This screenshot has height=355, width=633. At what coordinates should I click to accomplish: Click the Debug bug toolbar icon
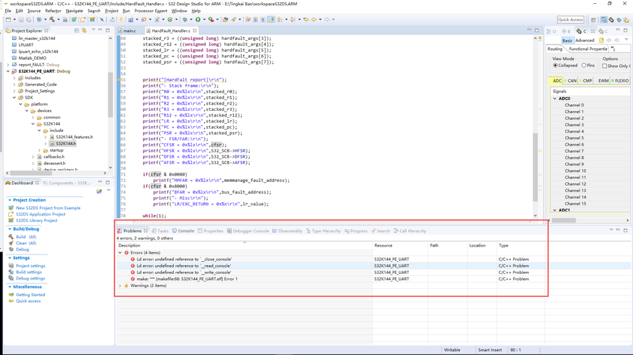coord(184,20)
